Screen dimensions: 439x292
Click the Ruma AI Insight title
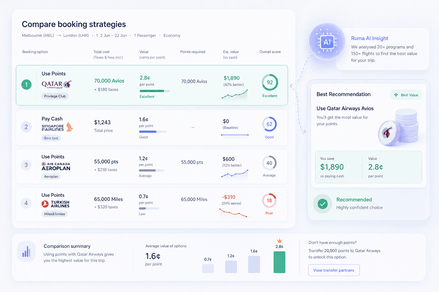click(x=370, y=38)
